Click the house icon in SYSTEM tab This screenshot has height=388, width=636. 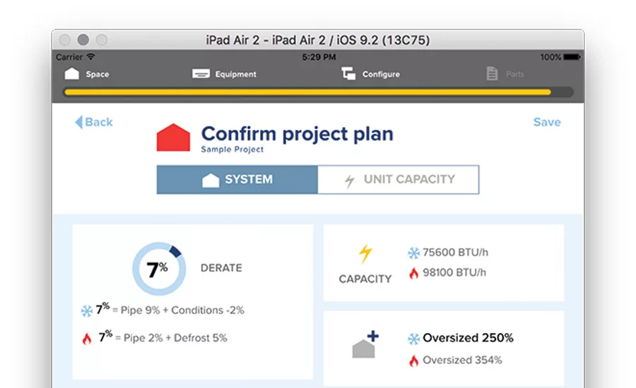pos(211,180)
